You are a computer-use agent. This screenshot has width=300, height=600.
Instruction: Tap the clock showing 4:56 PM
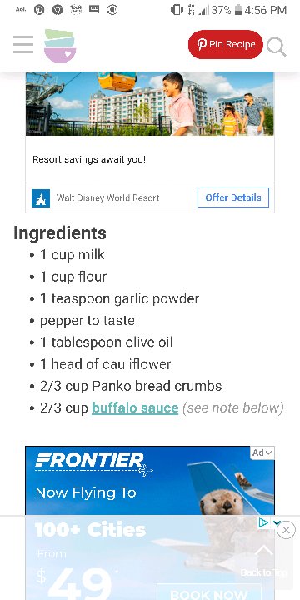pos(266,10)
